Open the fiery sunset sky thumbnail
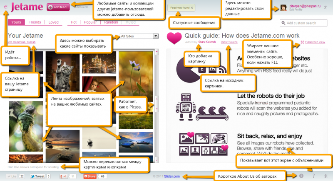 point(26,159)
